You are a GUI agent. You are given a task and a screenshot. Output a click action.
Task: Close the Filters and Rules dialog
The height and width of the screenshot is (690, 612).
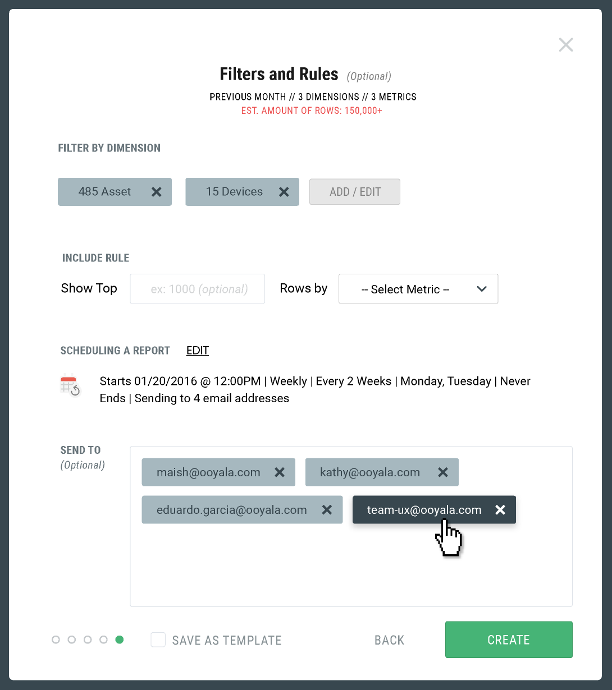pyautogui.click(x=566, y=44)
